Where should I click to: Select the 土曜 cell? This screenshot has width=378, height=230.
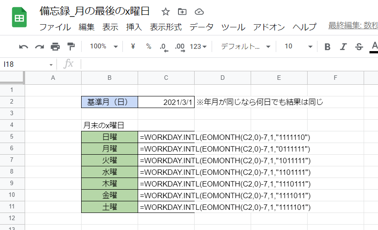pyautogui.click(x=109, y=207)
